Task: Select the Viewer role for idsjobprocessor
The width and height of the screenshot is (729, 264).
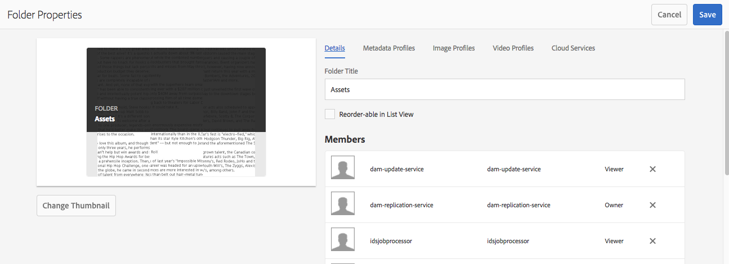Action: click(x=614, y=241)
